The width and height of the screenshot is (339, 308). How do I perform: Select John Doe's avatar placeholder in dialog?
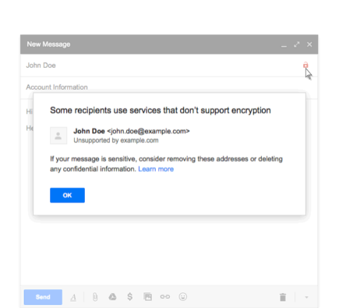[x=58, y=136]
